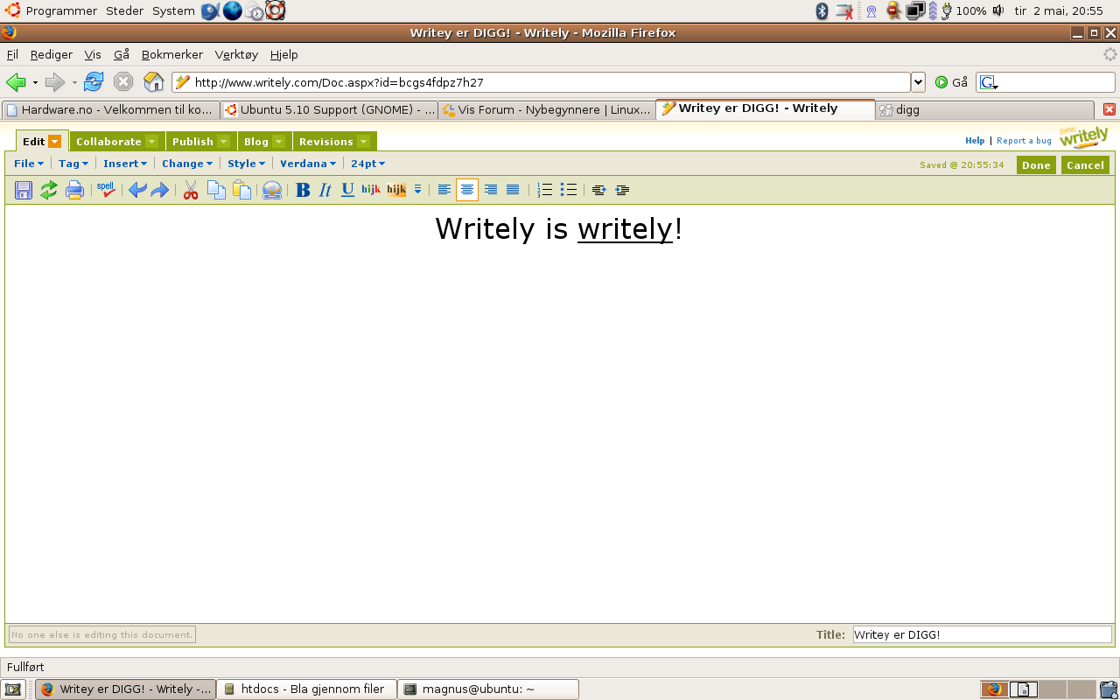
Task: Open the Help link
Action: click(x=975, y=140)
